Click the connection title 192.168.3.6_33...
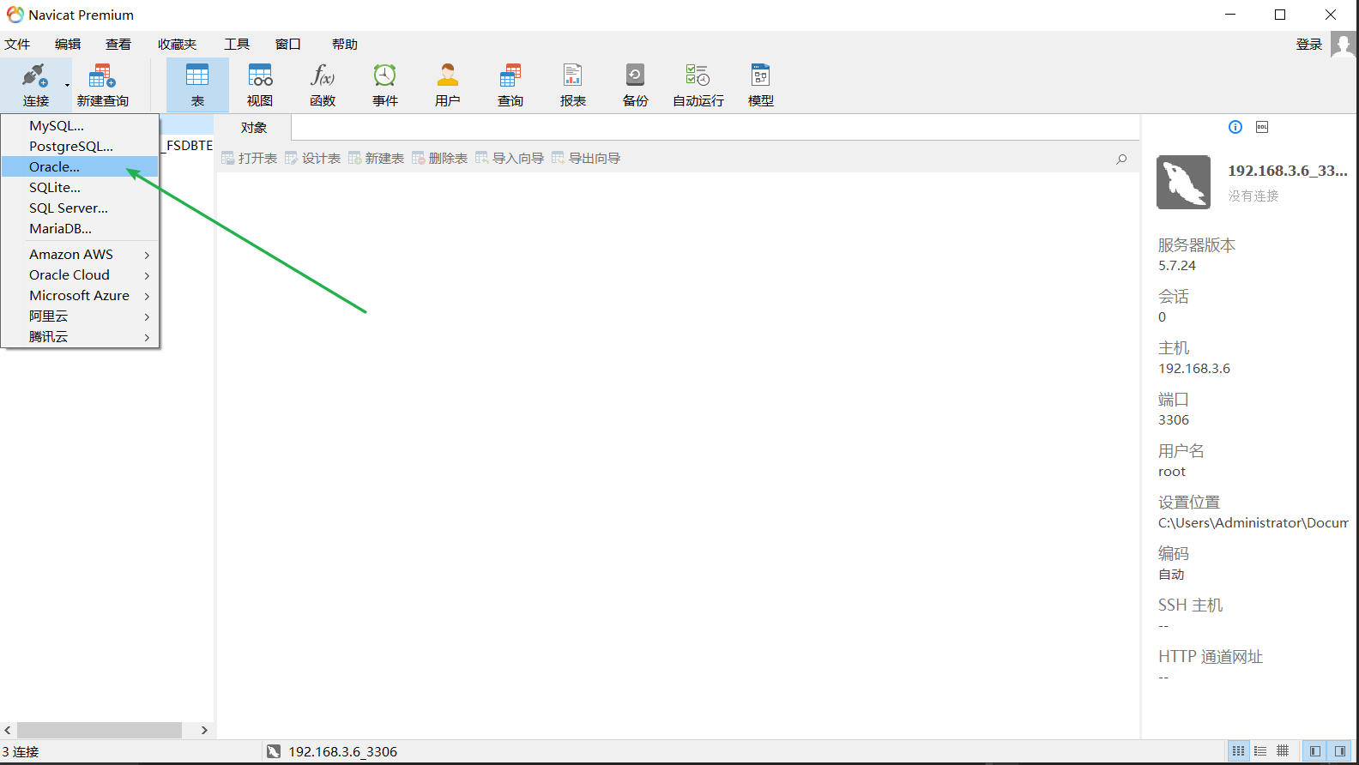The image size is (1359, 765). click(x=1287, y=171)
